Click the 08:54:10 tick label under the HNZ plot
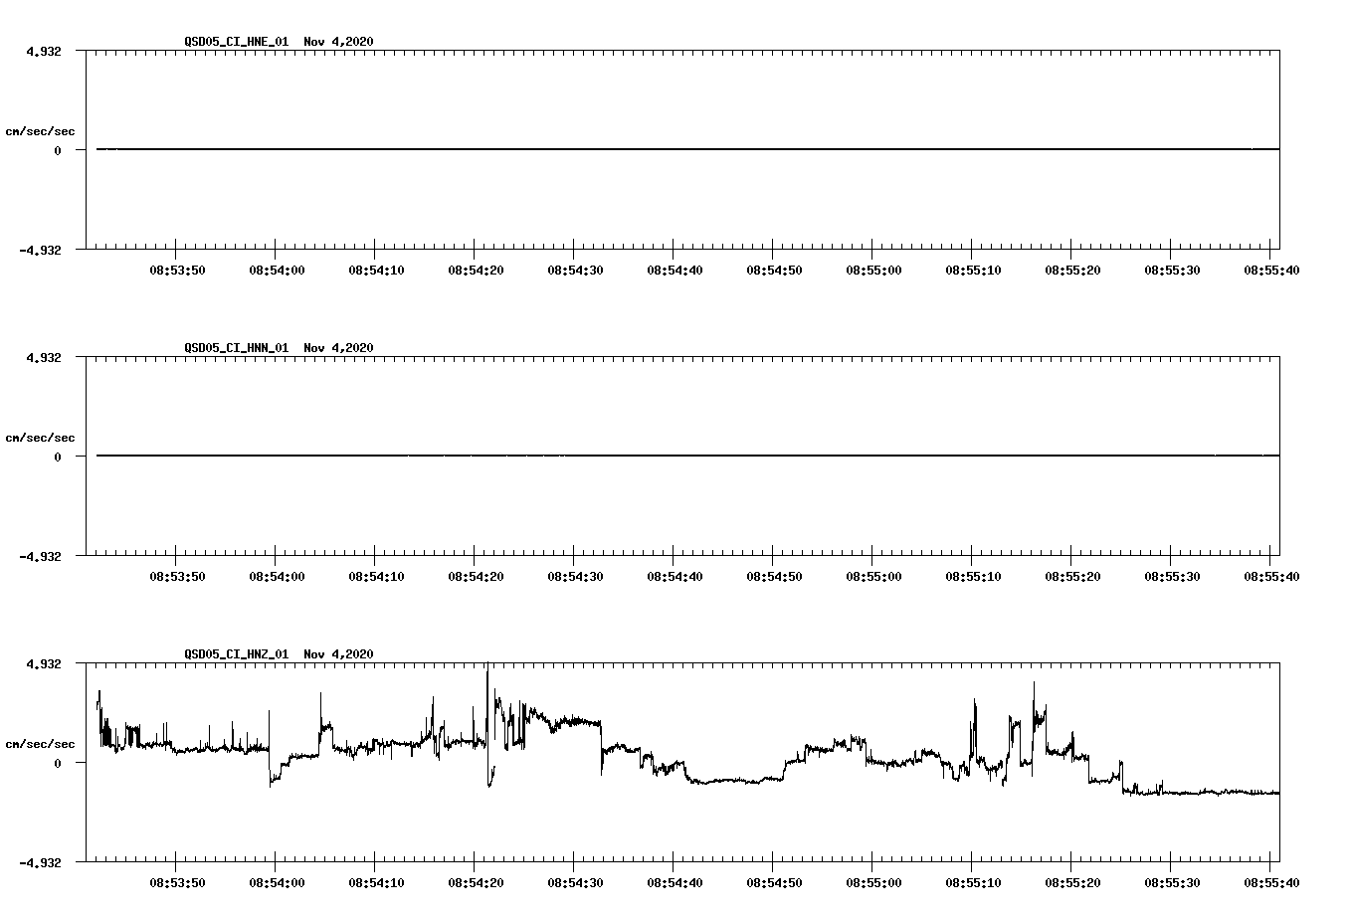Image resolution: width=1351 pixels, height=919 pixels. [x=378, y=881]
